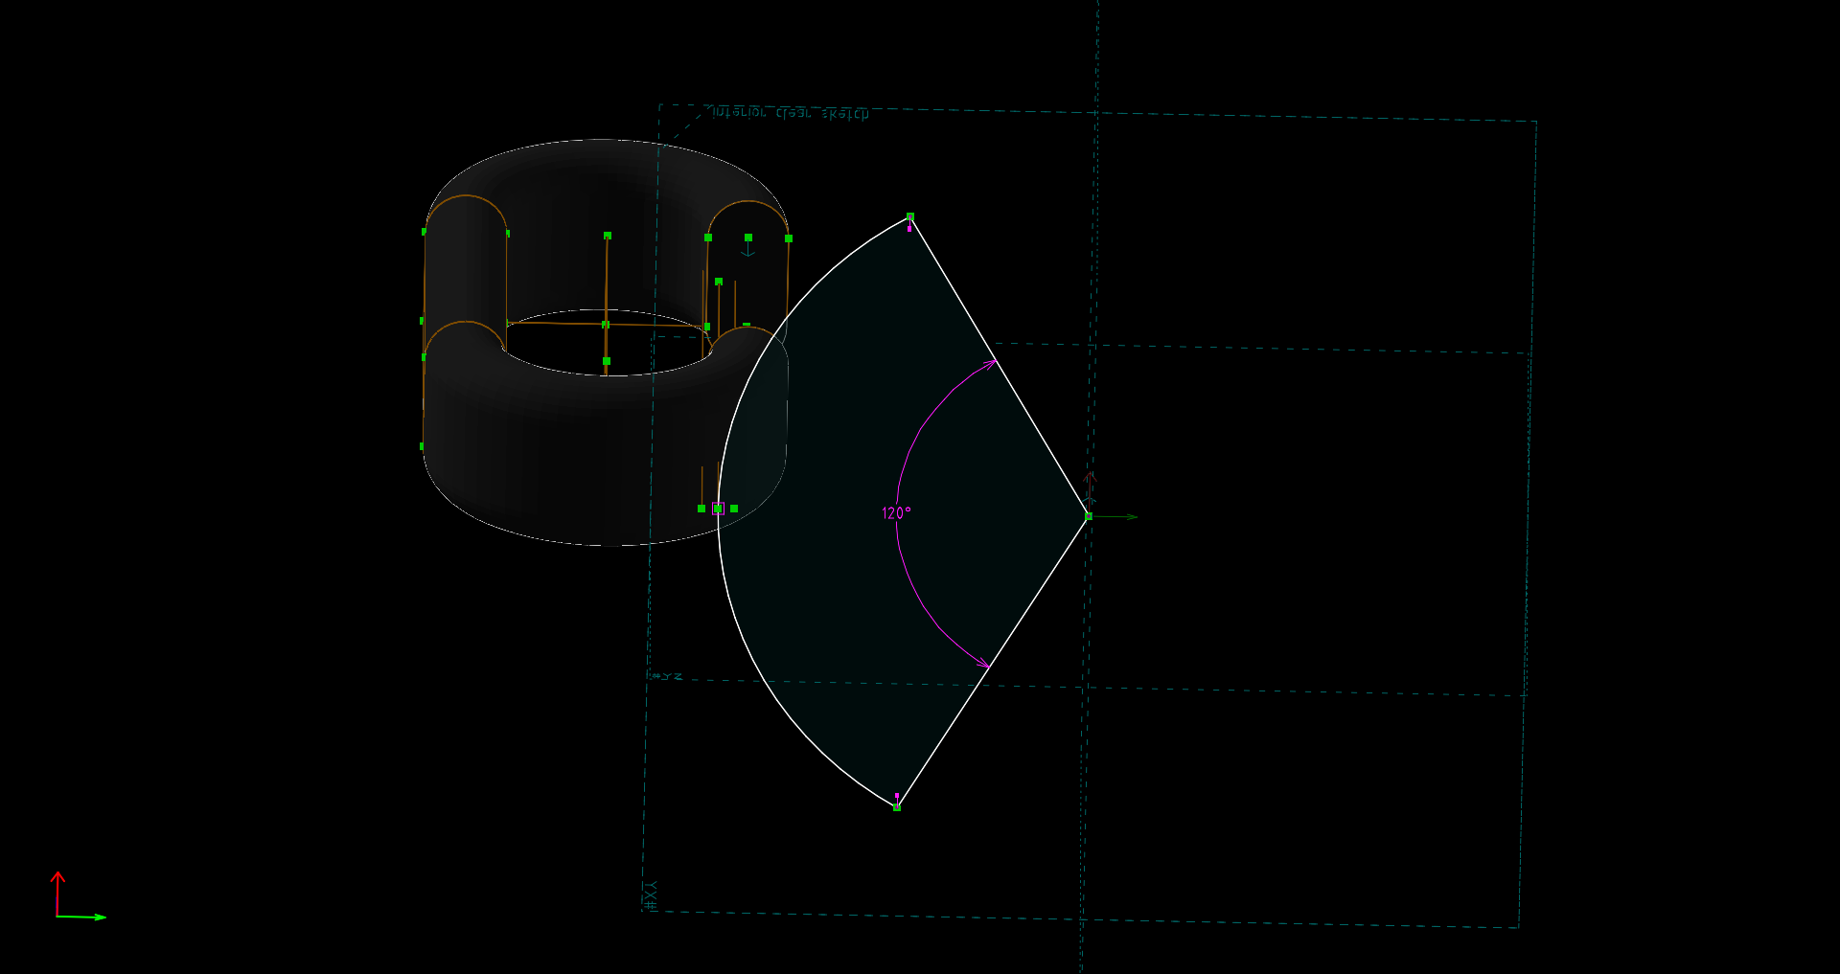Select the green point inside the torus hole
Viewport: 1840px width, 974px height.
click(x=607, y=361)
